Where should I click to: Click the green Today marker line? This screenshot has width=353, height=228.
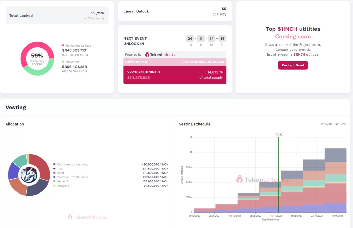278,172
